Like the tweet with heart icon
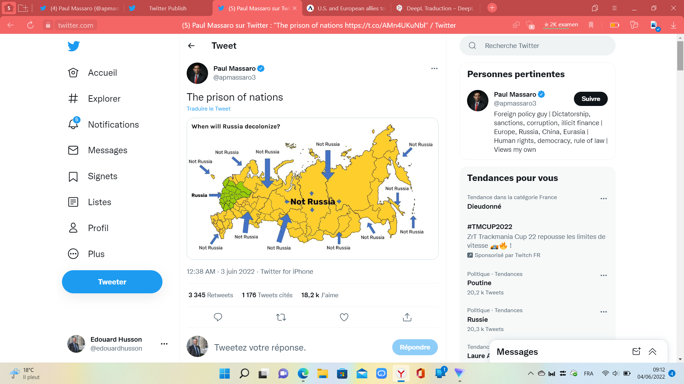Screen dimensions: 684x384 click(344, 317)
